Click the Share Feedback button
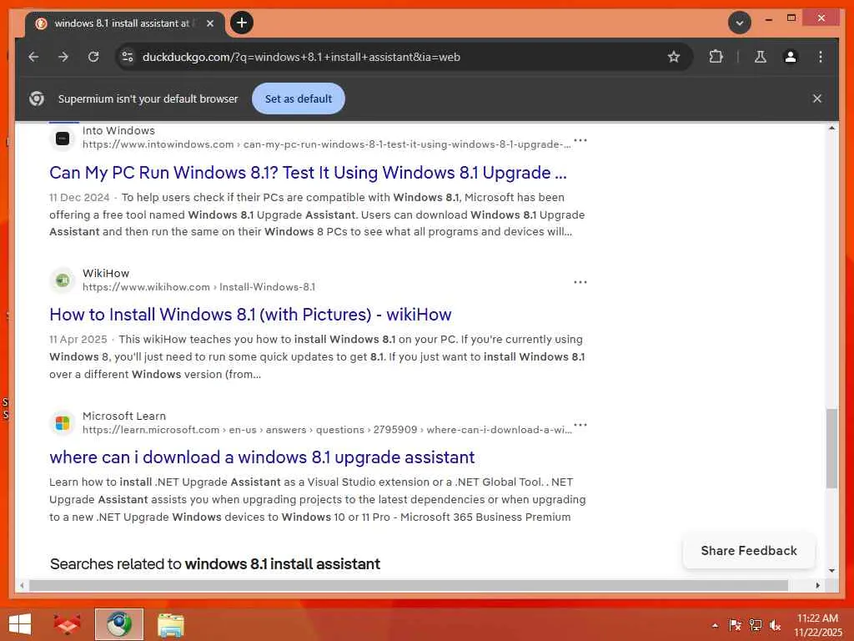The width and height of the screenshot is (854, 641). click(749, 551)
